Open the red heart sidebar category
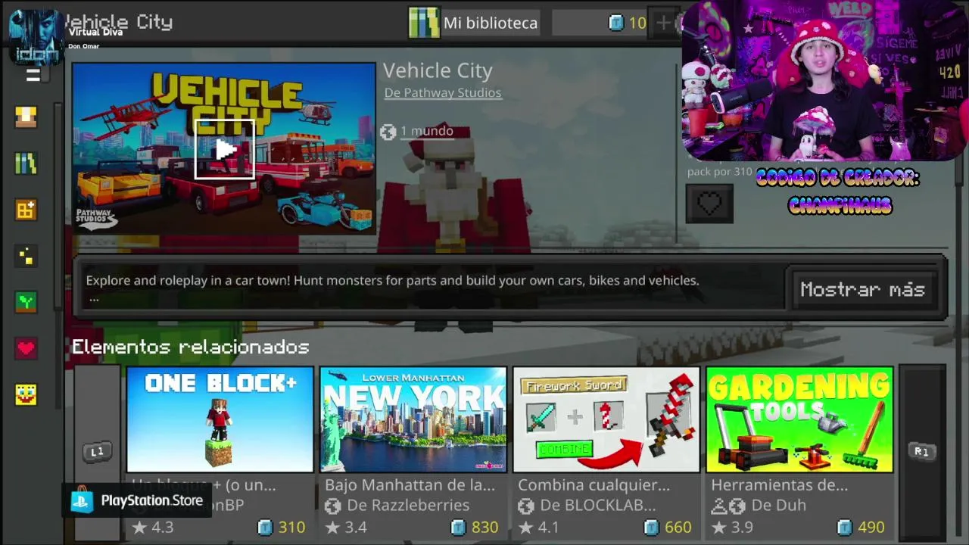Image resolution: width=969 pixels, height=545 pixels. [x=26, y=348]
